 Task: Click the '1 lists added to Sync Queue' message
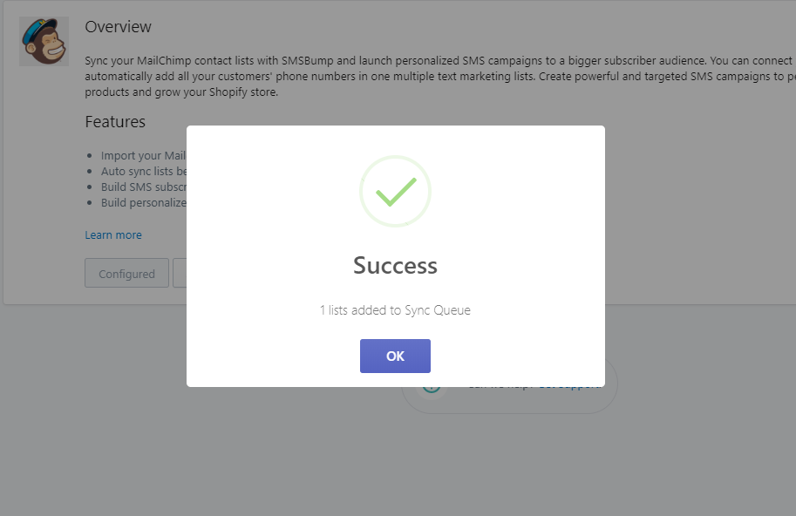point(395,310)
